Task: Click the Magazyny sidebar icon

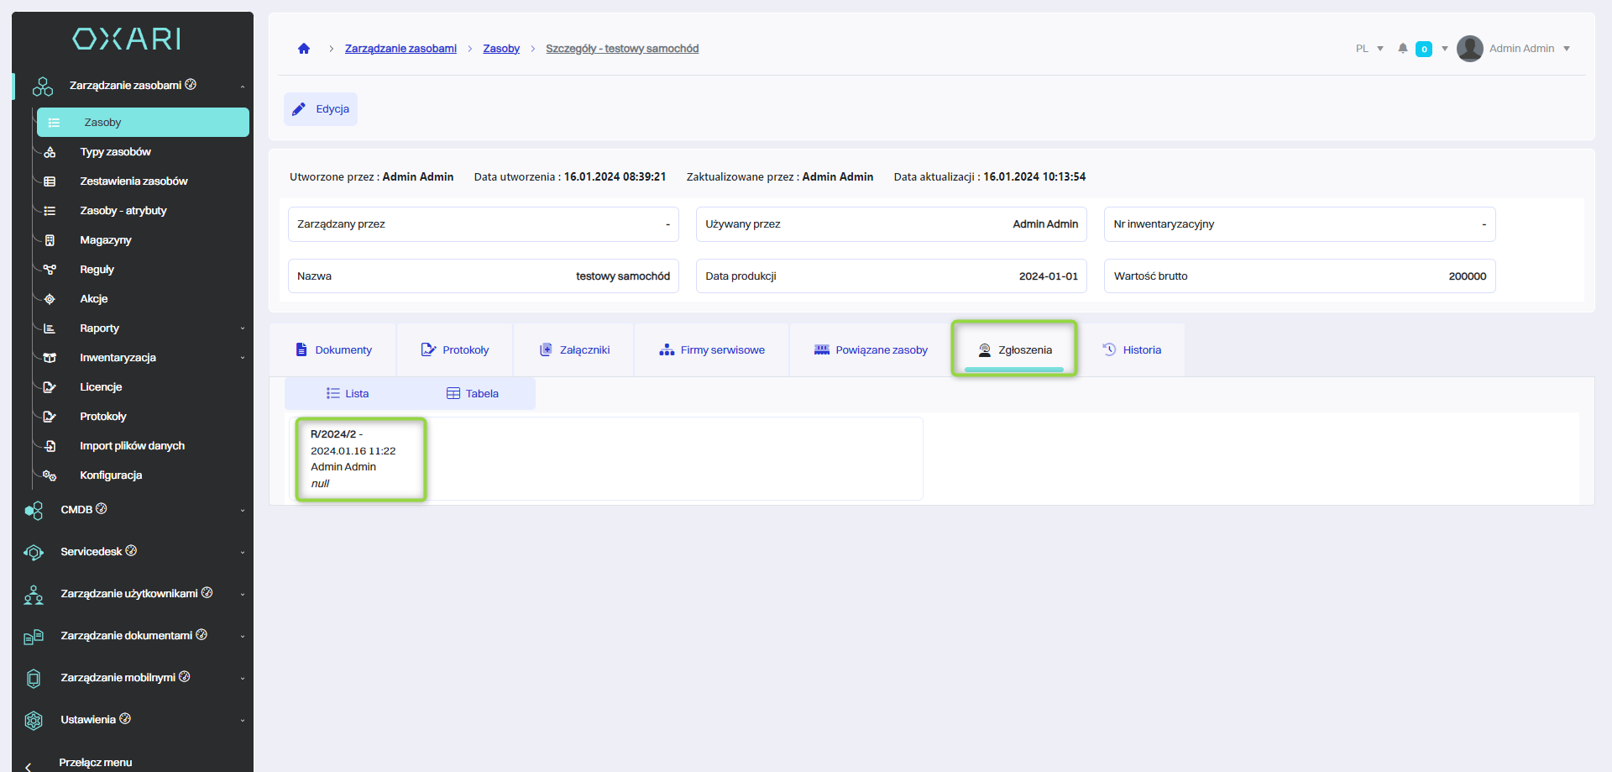Action: coord(50,240)
